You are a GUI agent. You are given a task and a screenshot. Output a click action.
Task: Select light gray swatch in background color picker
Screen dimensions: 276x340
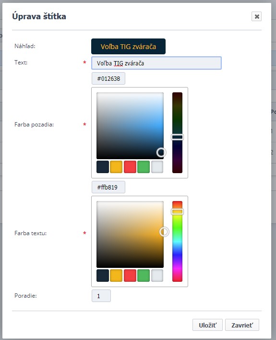tap(157, 167)
